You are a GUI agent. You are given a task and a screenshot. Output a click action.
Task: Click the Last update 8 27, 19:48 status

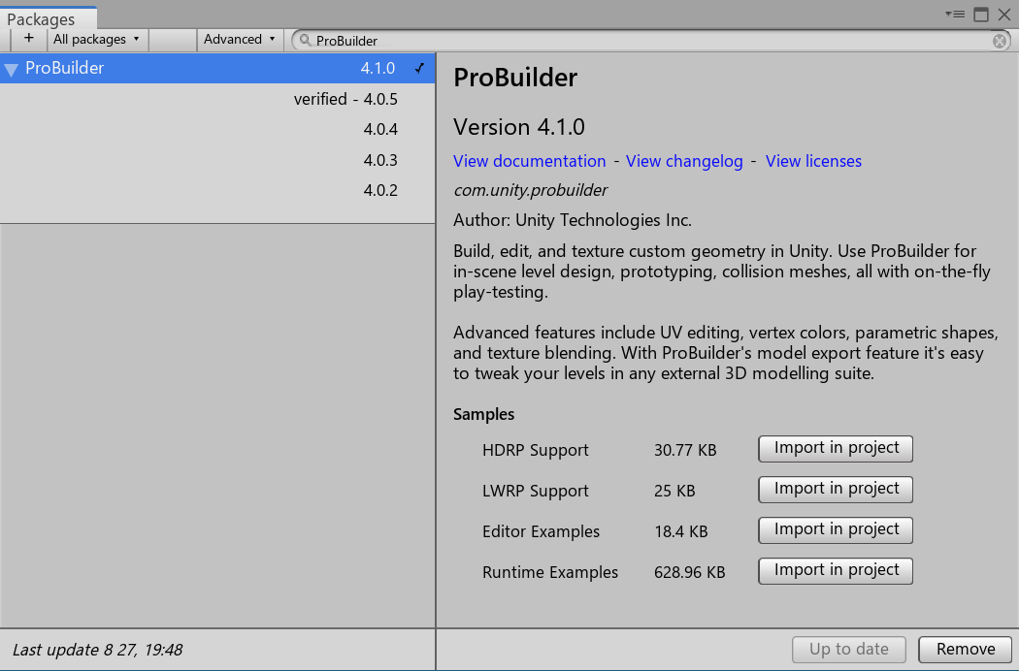click(x=97, y=650)
